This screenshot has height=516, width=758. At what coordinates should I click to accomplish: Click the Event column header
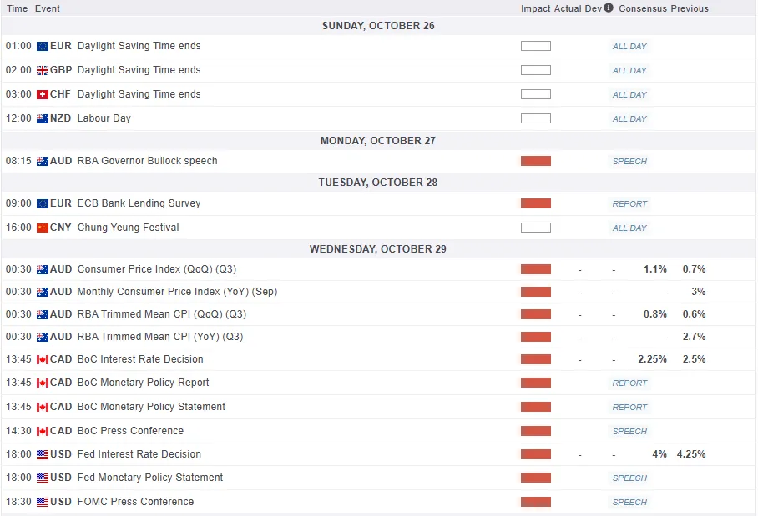point(48,8)
